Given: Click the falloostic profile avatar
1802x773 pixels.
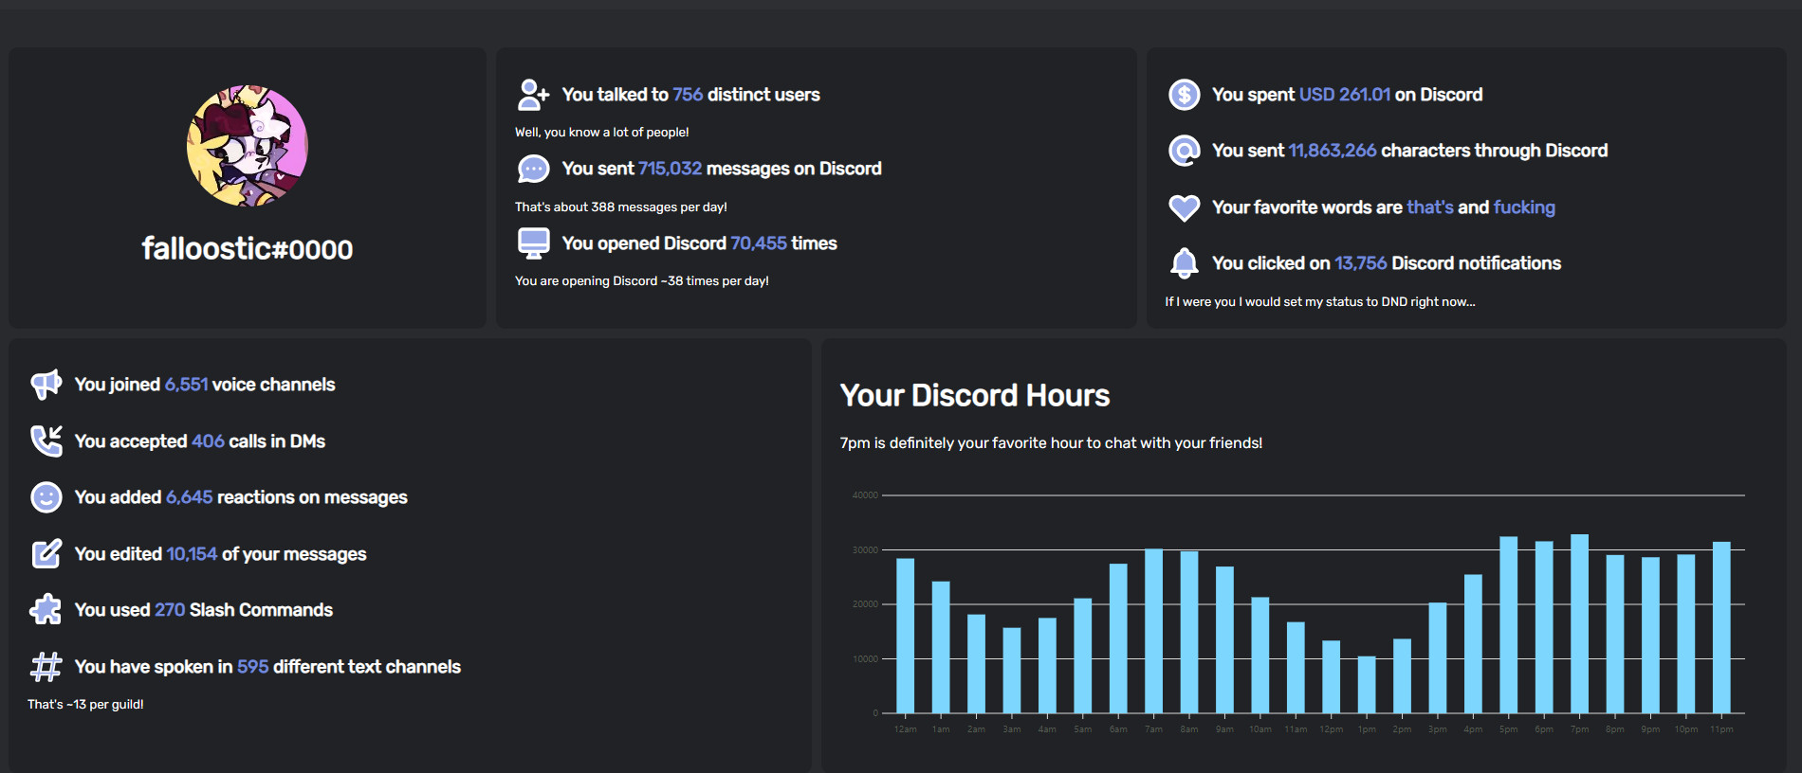Looking at the screenshot, I should click(x=248, y=146).
